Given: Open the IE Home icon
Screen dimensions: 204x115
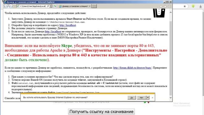Looking at the screenshot, I should [161, 6].
